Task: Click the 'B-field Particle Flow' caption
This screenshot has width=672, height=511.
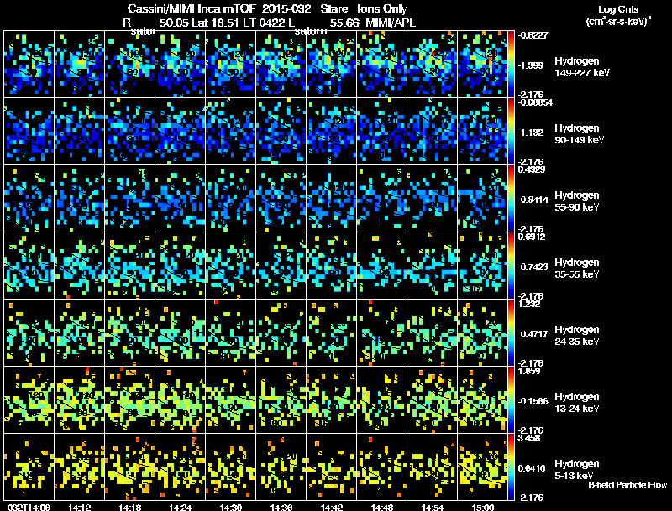Action: tap(627, 485)
